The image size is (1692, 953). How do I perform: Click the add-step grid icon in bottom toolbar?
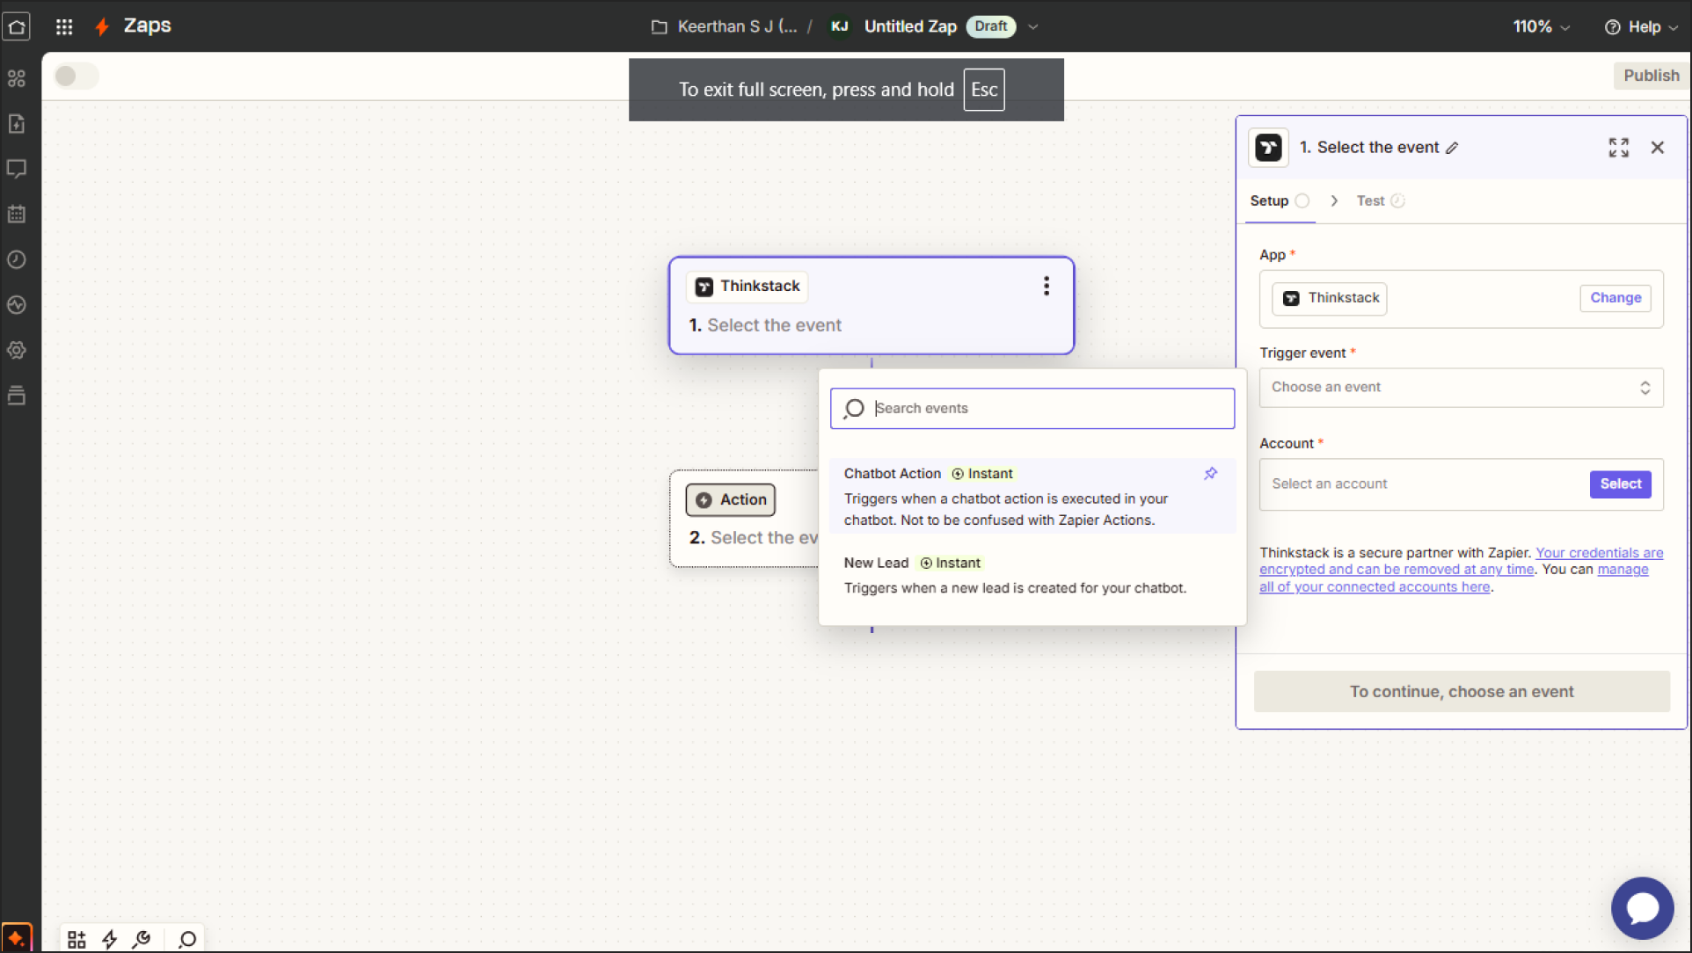77,939
